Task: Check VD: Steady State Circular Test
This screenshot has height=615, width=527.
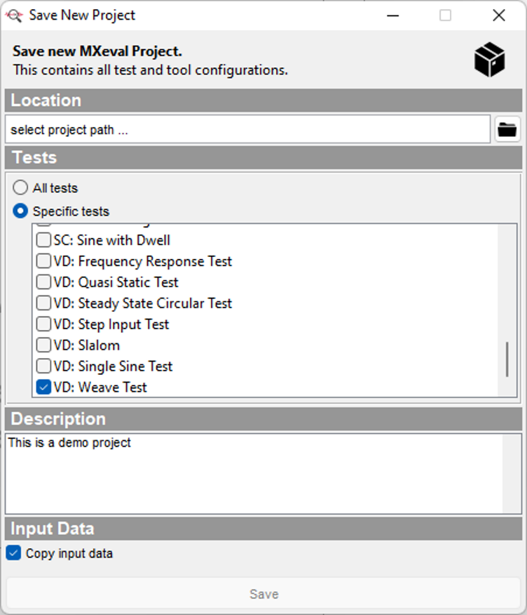Action: 43,303
